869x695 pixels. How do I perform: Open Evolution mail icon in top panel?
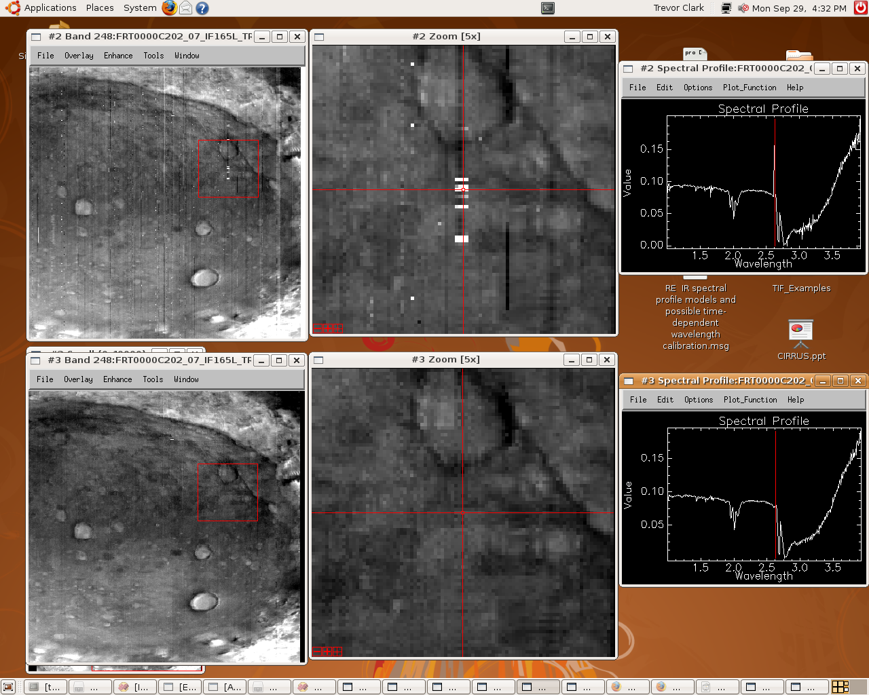click(x=185, y=8)
